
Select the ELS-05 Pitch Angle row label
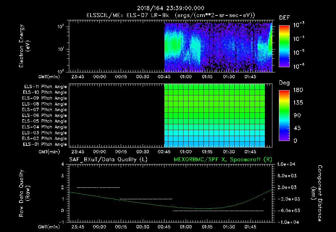(44, 121)
